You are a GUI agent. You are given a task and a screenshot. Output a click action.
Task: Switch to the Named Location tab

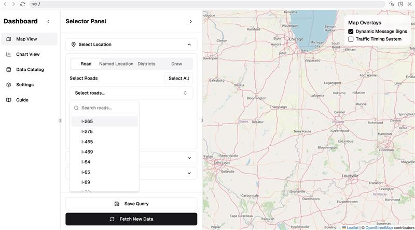[116, 64]
